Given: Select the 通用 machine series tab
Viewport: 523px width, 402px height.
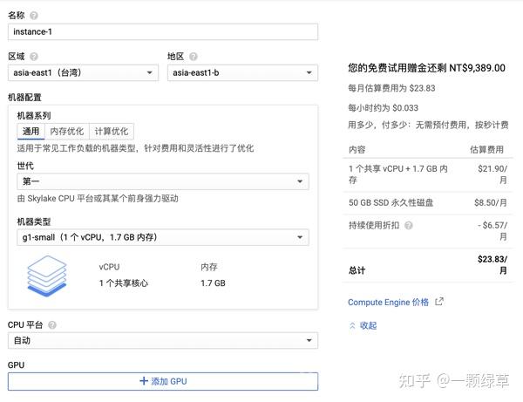Looking at the screenshot, I should [x=31, y=131].
